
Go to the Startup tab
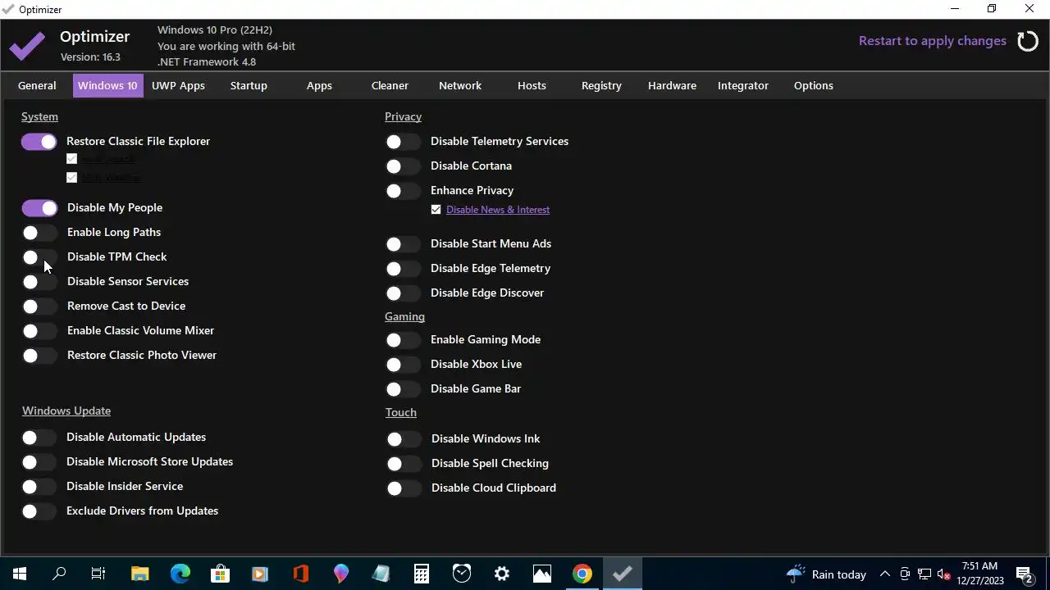(x=249, y=85)
